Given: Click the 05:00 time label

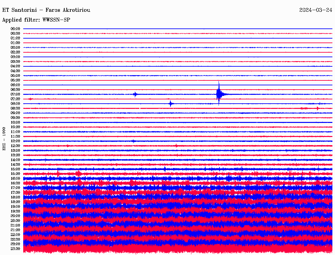Looking at the screenshot, I should [x=15, y=76].
